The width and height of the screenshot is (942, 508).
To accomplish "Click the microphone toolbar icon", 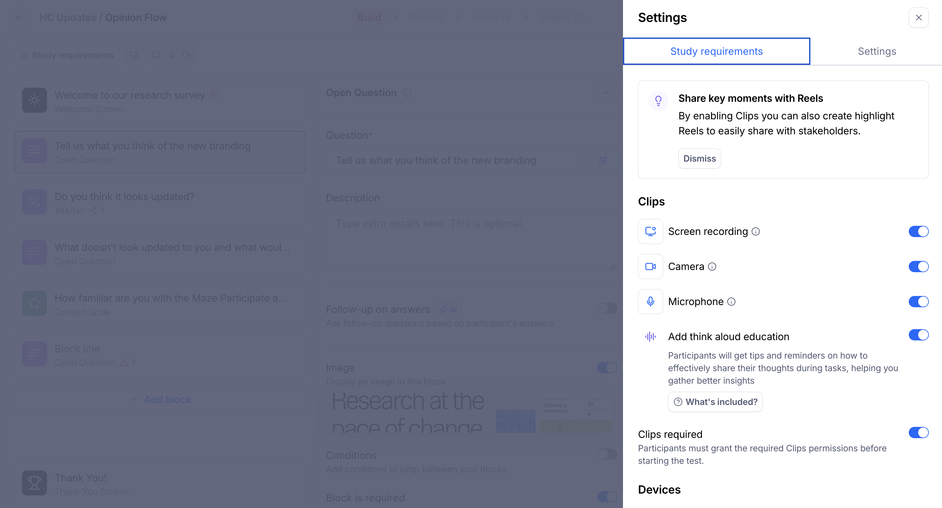I will [171, 55].
